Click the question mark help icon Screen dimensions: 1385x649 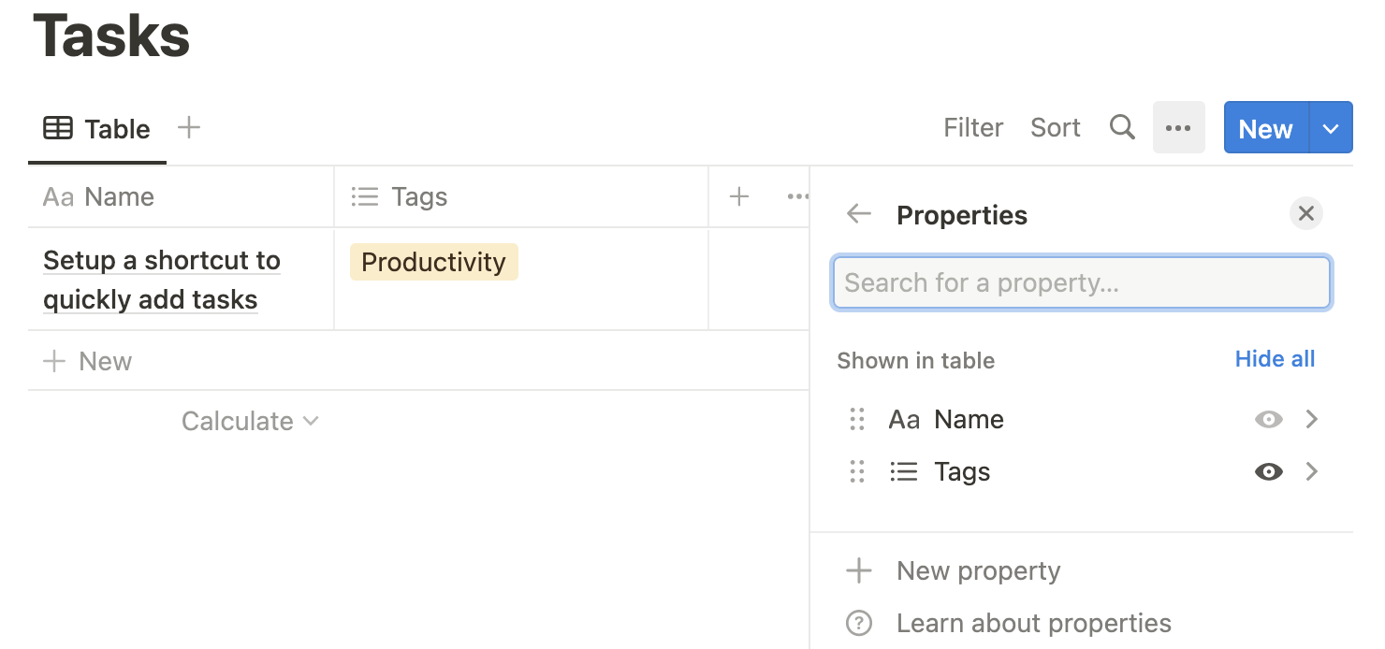tap(858, 623)
